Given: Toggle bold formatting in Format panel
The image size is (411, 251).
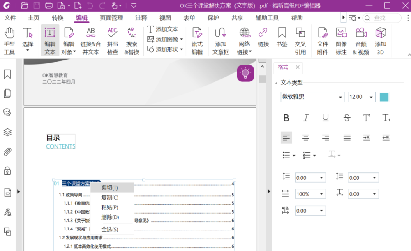Looking at the screenshot, I should (x=286, y=118).
